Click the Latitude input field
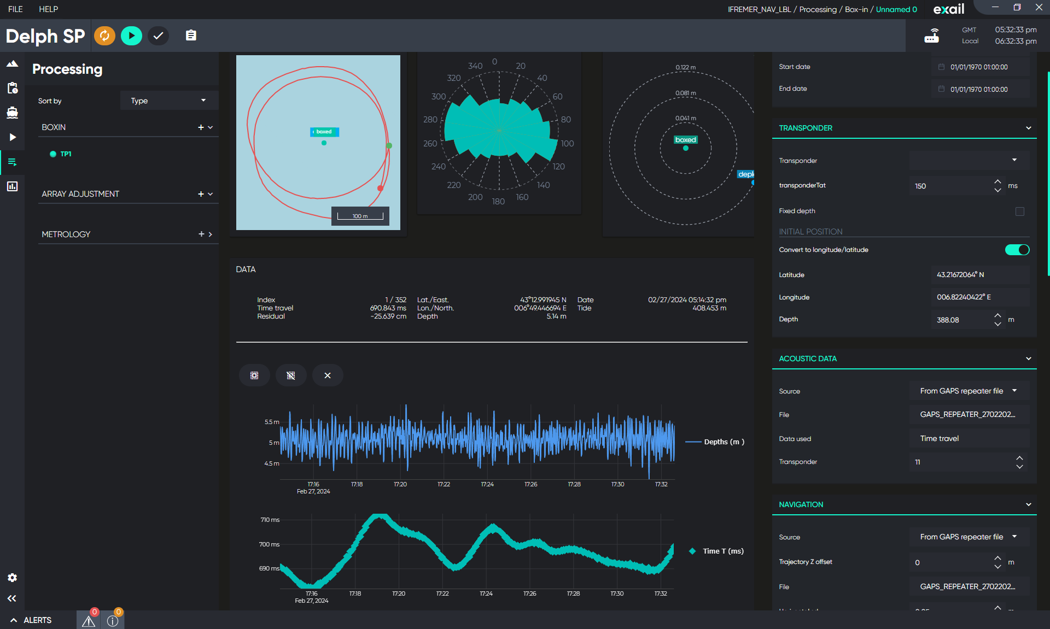 [980, 275]
